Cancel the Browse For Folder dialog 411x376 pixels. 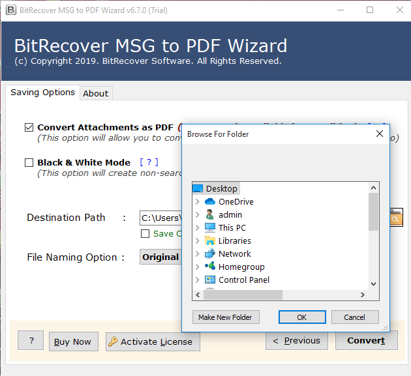coord(355,317)
